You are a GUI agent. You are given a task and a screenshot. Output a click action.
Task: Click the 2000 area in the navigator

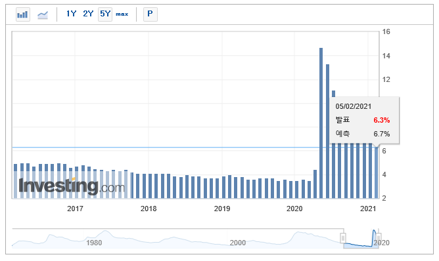pos(238,243)
